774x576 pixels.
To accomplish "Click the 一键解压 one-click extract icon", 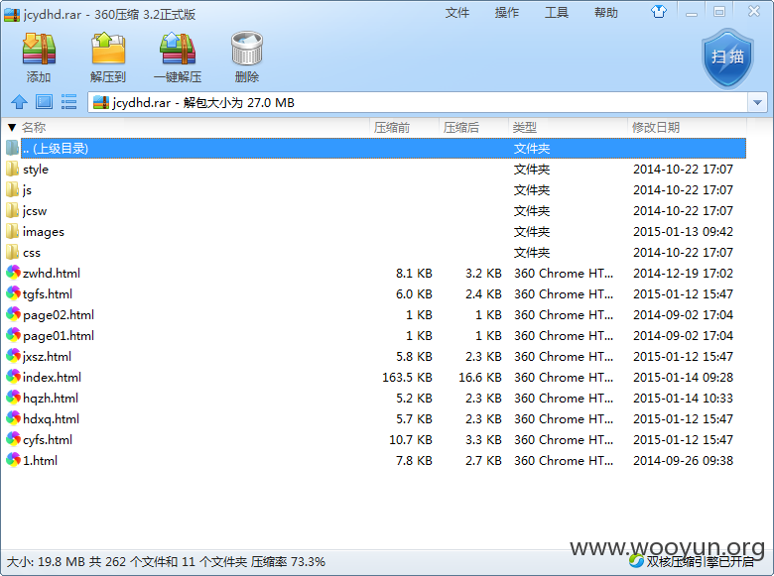I will 178,50.
